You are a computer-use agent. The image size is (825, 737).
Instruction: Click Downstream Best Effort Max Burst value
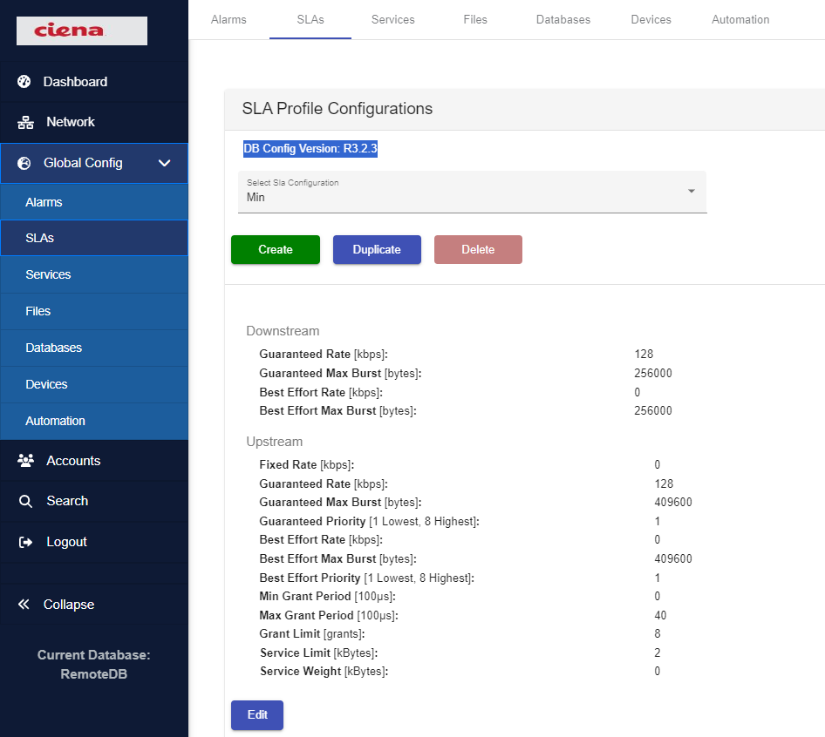pyautogui.click(x=653, y=411)
